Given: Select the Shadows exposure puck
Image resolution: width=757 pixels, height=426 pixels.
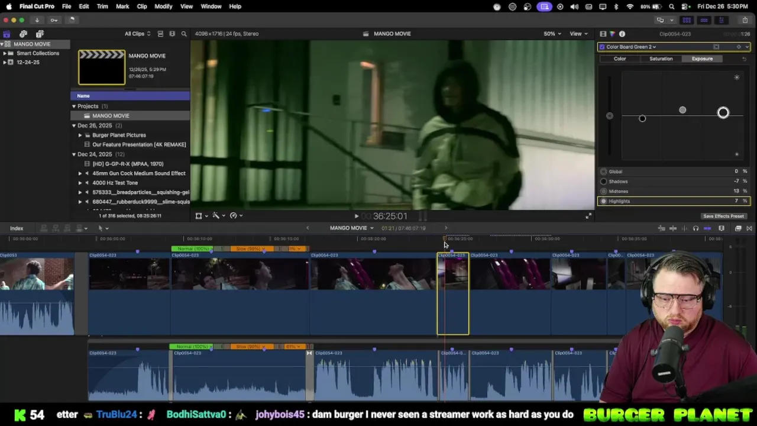Looking at the screenshot, I should pyautogui.click(x=642, y=119).
